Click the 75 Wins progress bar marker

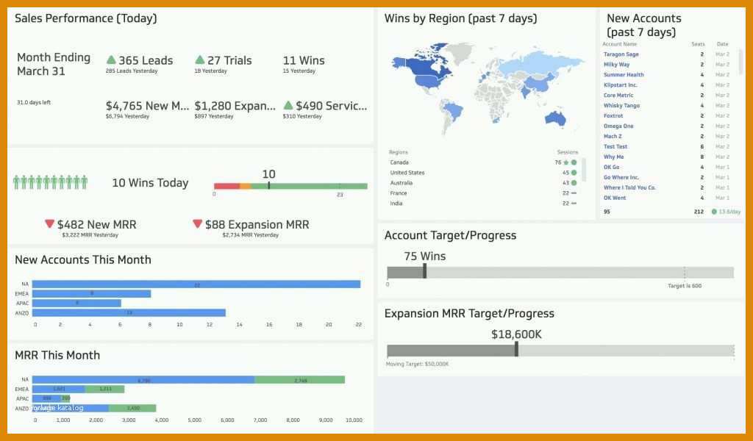(424, 271)
